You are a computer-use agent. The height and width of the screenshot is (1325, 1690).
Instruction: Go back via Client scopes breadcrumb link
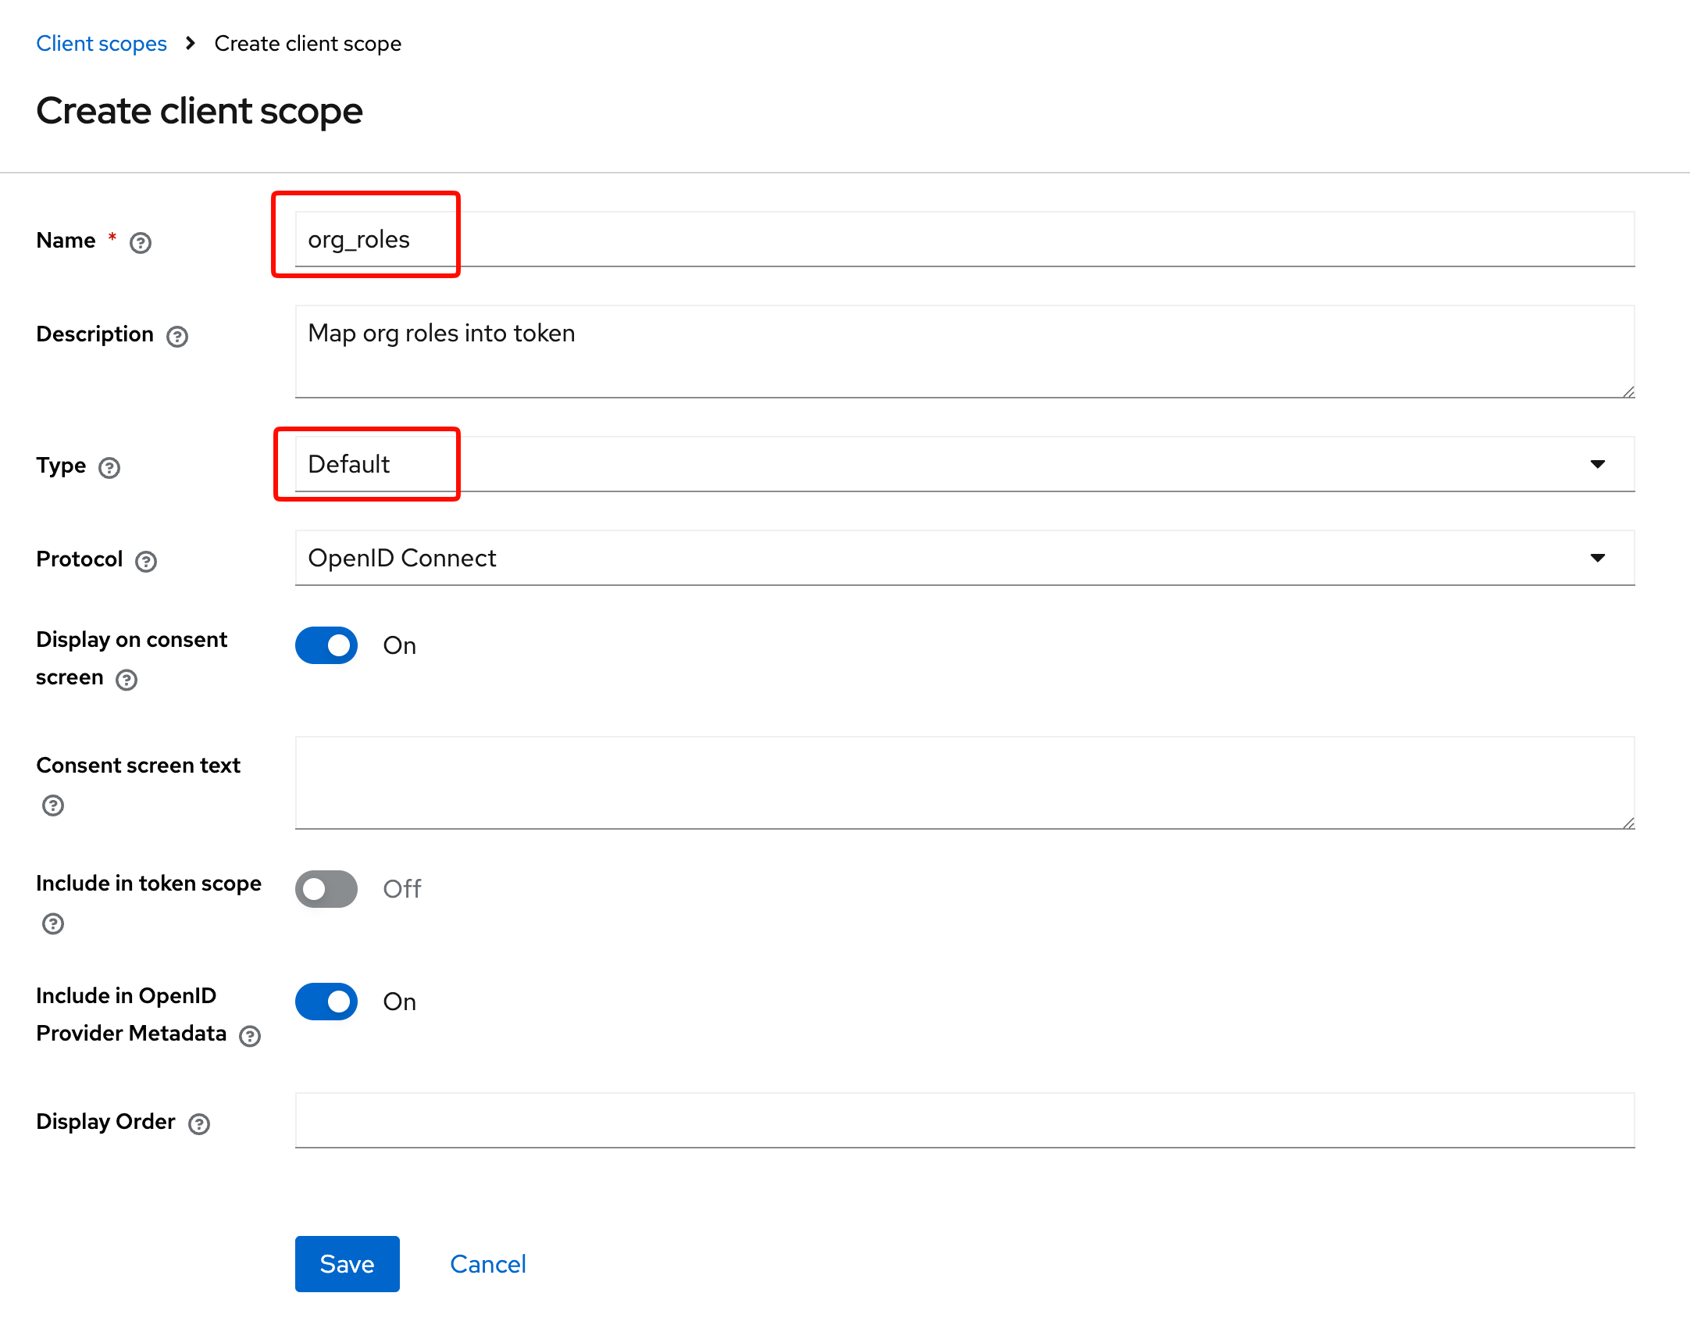tap(102, 44)
